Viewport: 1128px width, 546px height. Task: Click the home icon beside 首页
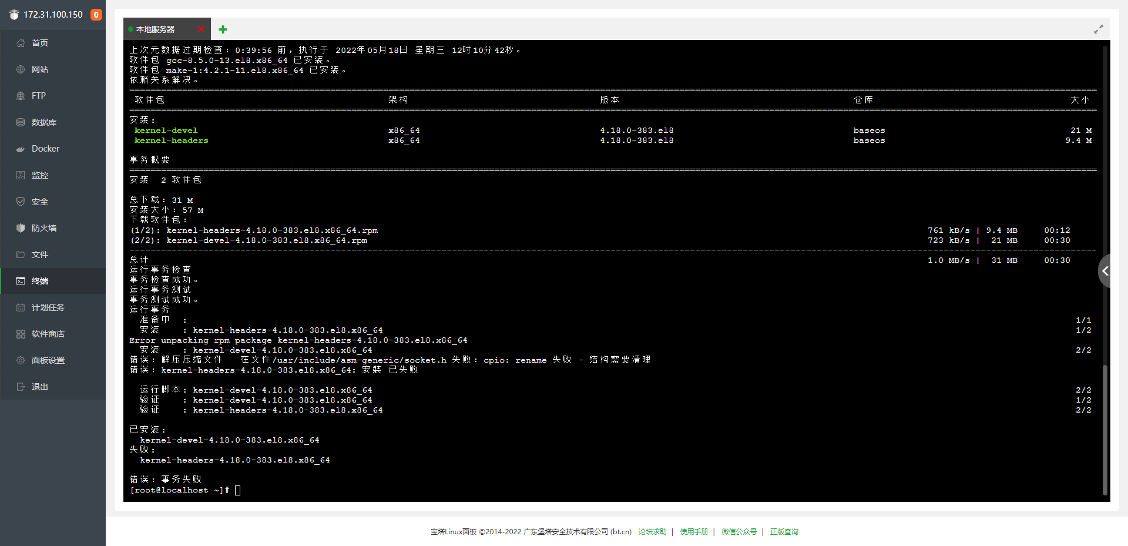(21, 43)
